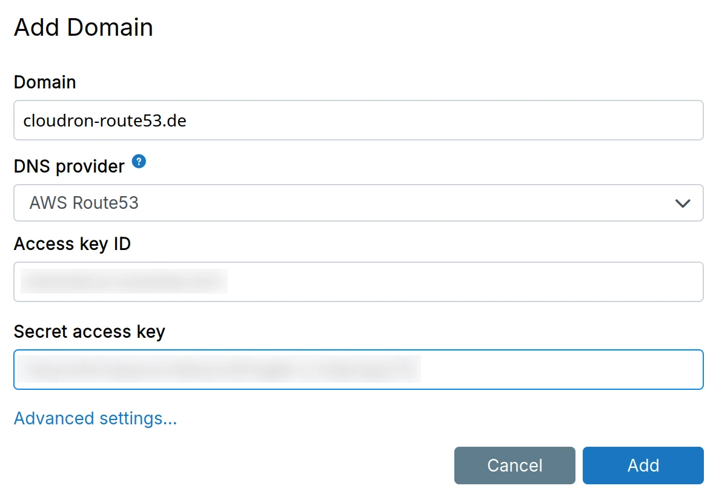716x497 pixels.
Task: Open the AWS Route53 provider dropdown
Action: point(357,203)
